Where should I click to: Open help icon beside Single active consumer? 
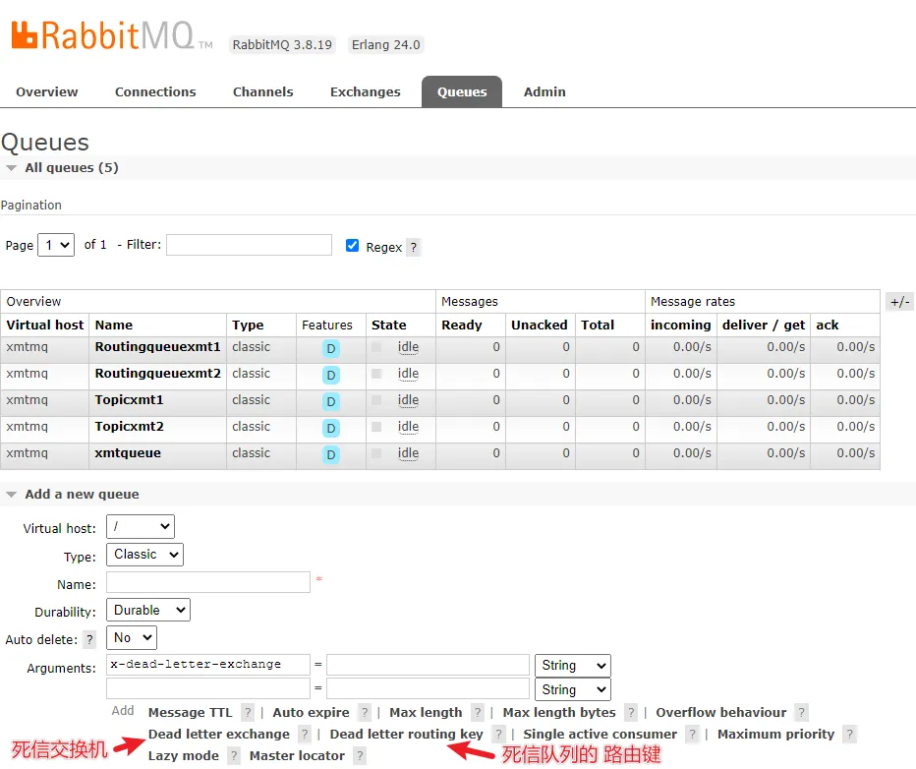(x=692, y=734)
